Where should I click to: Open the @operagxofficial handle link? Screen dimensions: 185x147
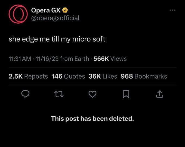coord(55,18)
